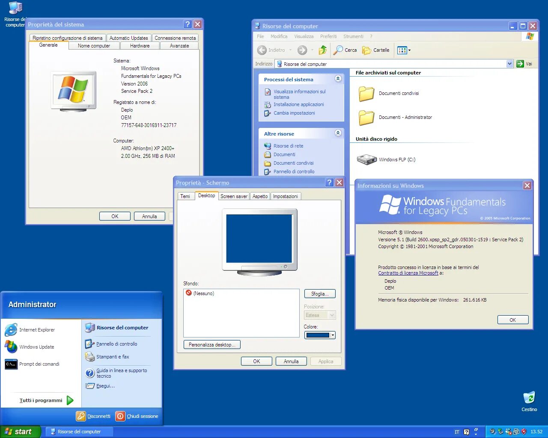
Task: Click the help question mark in Proprietà del sistema
Action: [188, 24]
